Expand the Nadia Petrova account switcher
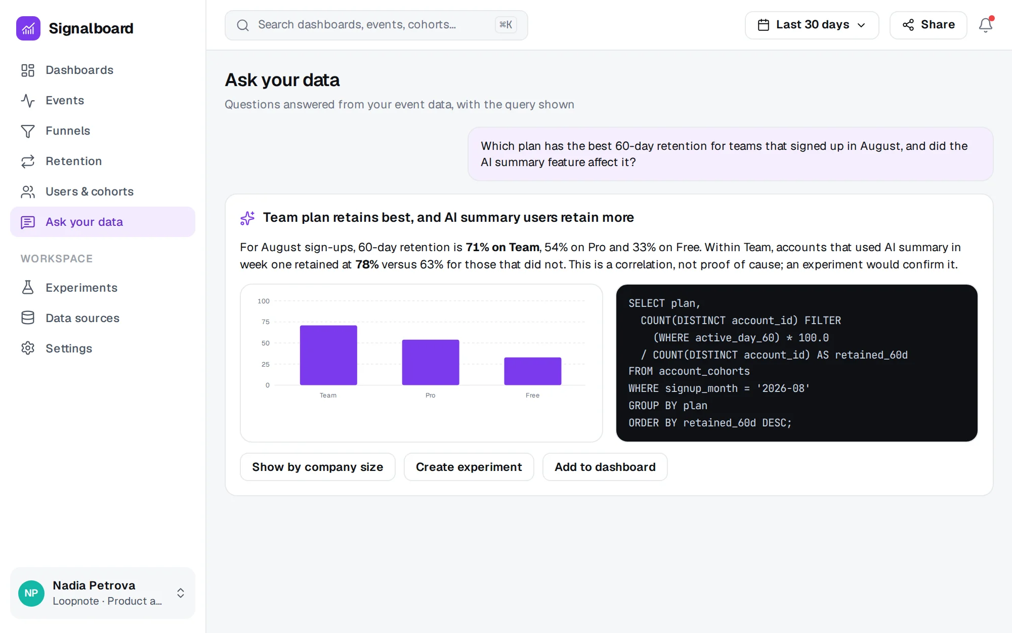The width and height of the screenshot is (1012, 633). click(103, 593)
